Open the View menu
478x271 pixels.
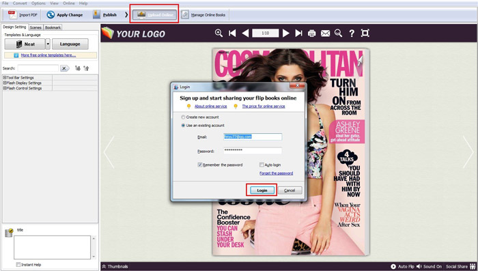point(54,3)
